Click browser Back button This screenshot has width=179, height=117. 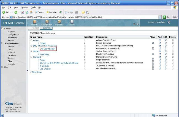tap(6, 12)
